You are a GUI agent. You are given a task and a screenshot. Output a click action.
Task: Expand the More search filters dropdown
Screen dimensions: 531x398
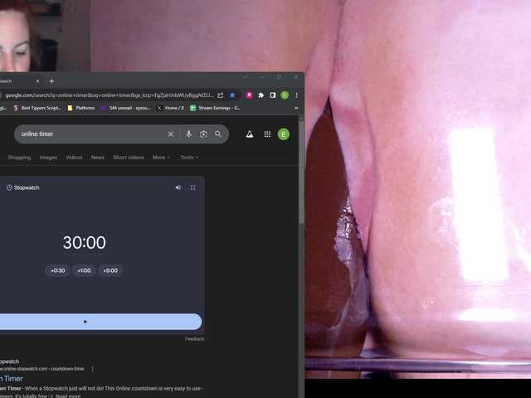(x=161, y=157)
